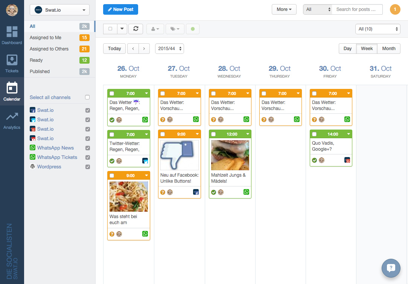The height and width of the screenshot is (284, 408).
Task: Go to next week arrow
Action: click(x=144, y=49)
